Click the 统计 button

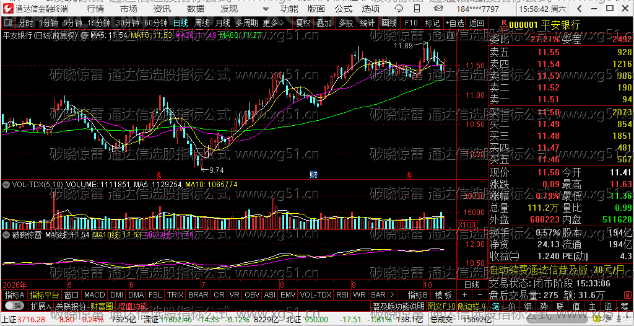click(367, 23)
